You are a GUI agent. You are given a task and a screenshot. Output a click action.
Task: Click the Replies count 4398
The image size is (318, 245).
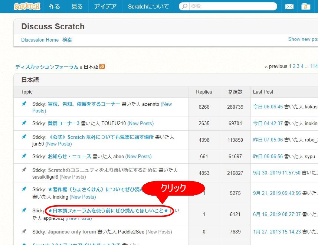tap(204, 140)
